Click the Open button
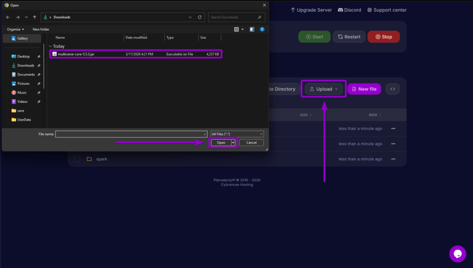The width and height of the screenshot is (473, 268). tap(221, 143)
